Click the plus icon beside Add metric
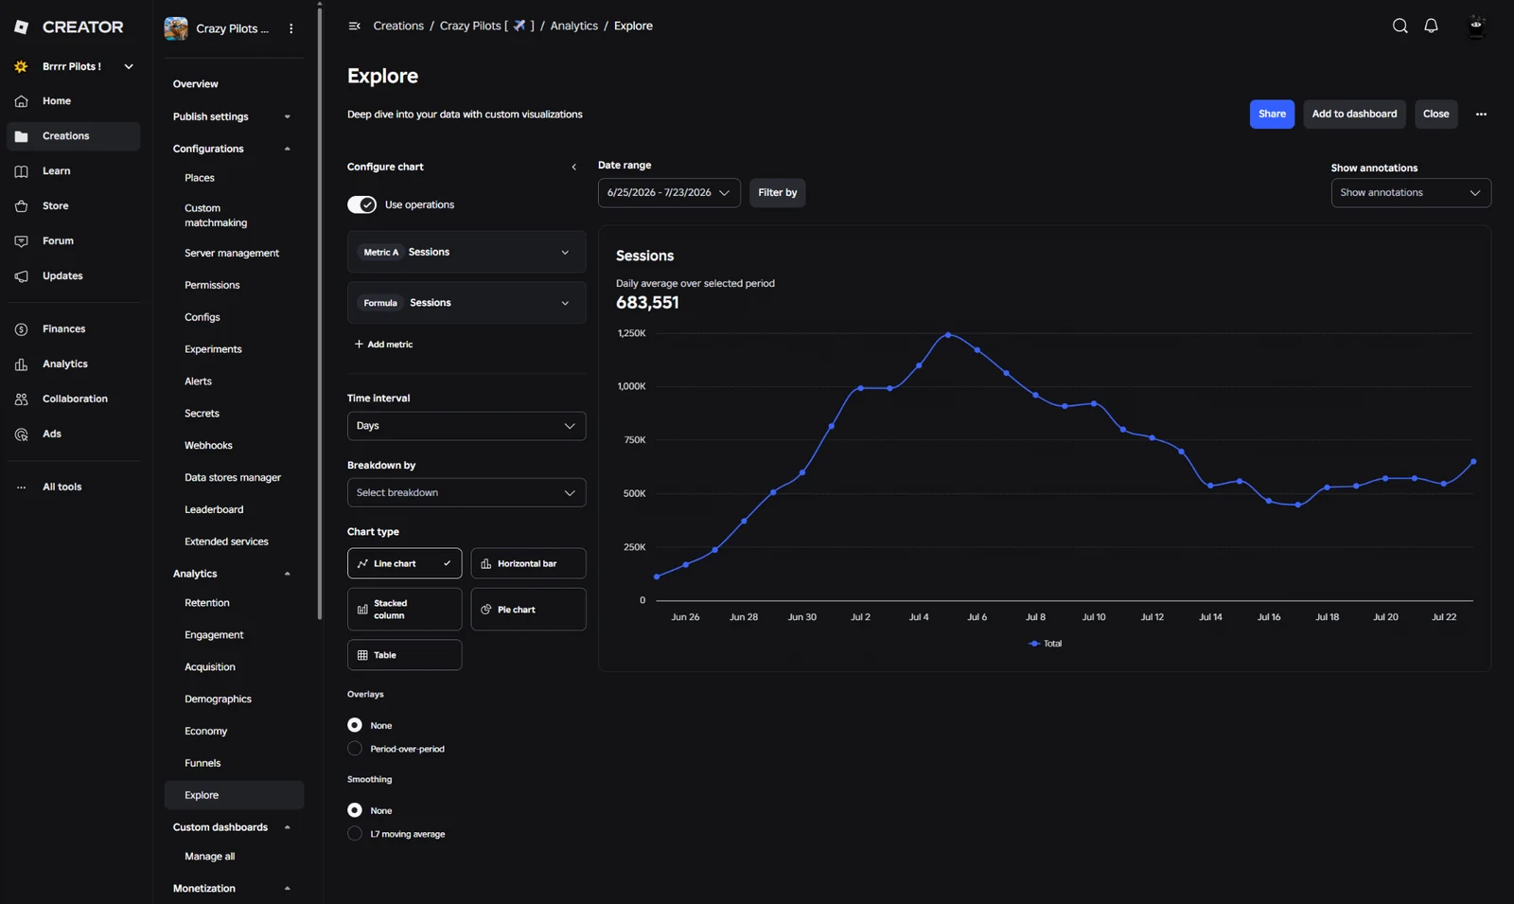Screen dimensions: 1514x904 359,344
